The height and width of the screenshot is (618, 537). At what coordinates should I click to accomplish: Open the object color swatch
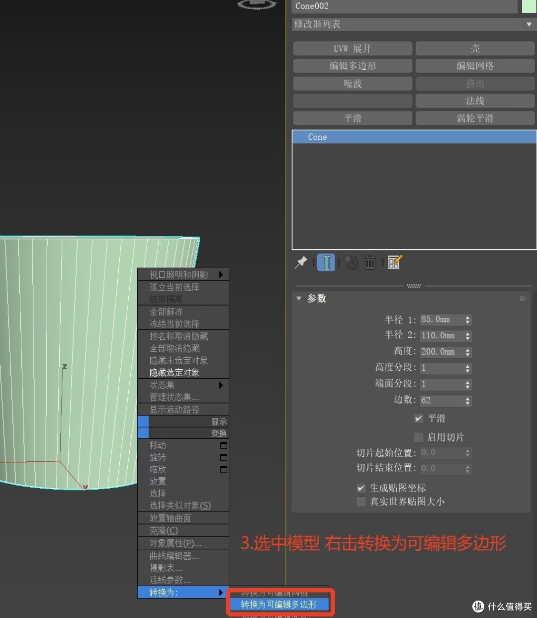click(x=529, y=6)
